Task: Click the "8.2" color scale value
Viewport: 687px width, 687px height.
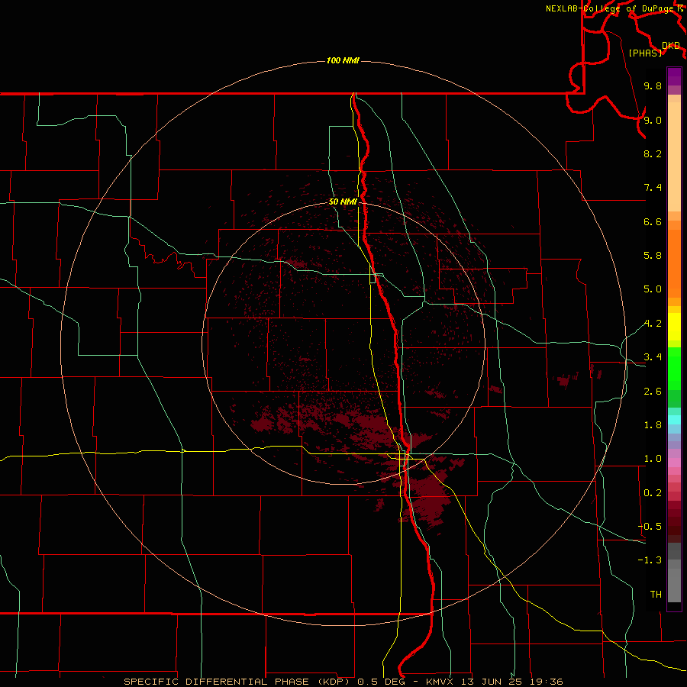Action: [x=653, y=153]
